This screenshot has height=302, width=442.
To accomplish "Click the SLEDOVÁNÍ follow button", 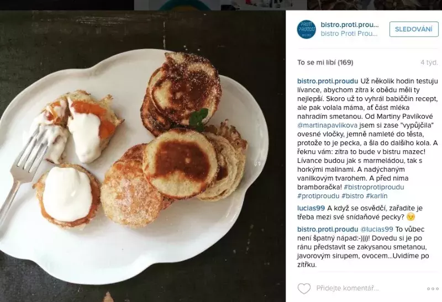I will 414,29.
